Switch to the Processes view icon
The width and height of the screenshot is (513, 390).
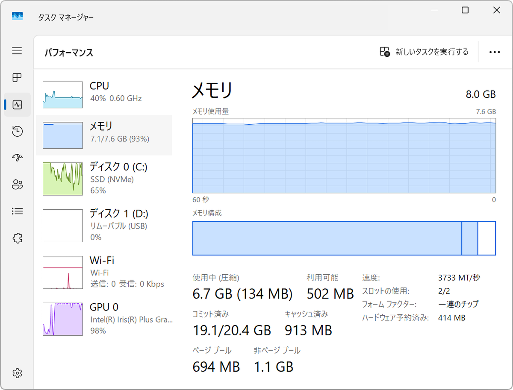pyautogui.click(x=17, y=77)
